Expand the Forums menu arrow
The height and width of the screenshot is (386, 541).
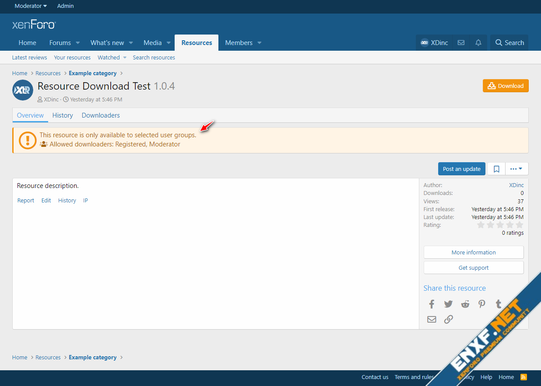click(x=78, y=43)
